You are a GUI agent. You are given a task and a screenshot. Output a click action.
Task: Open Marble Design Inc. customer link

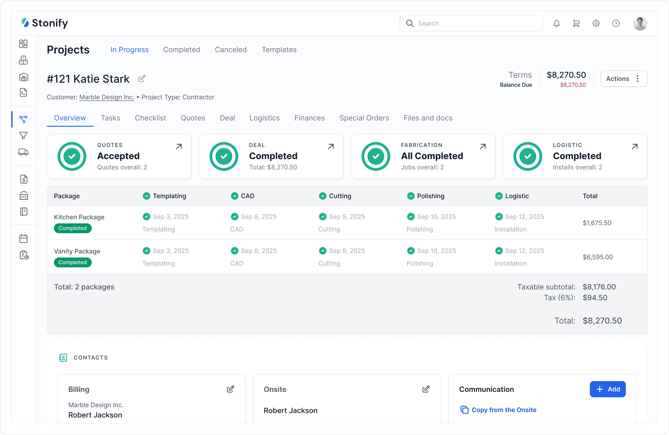[107, 97]
